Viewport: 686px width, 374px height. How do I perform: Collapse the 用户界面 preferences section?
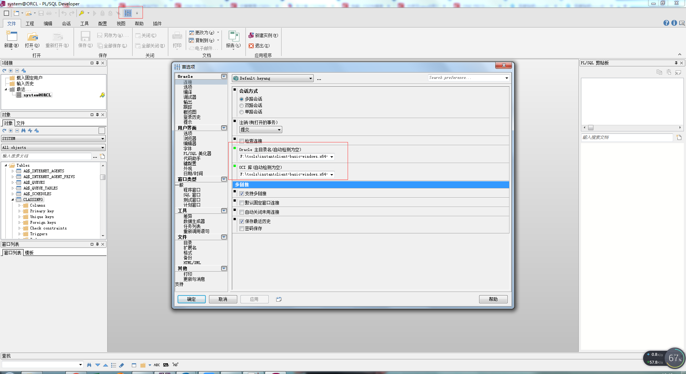click(x=224, y=128)
